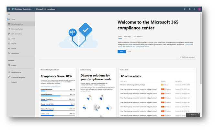215x130 pixels.
Task: Open Permissions in sidebar
Action: (21, 53)
